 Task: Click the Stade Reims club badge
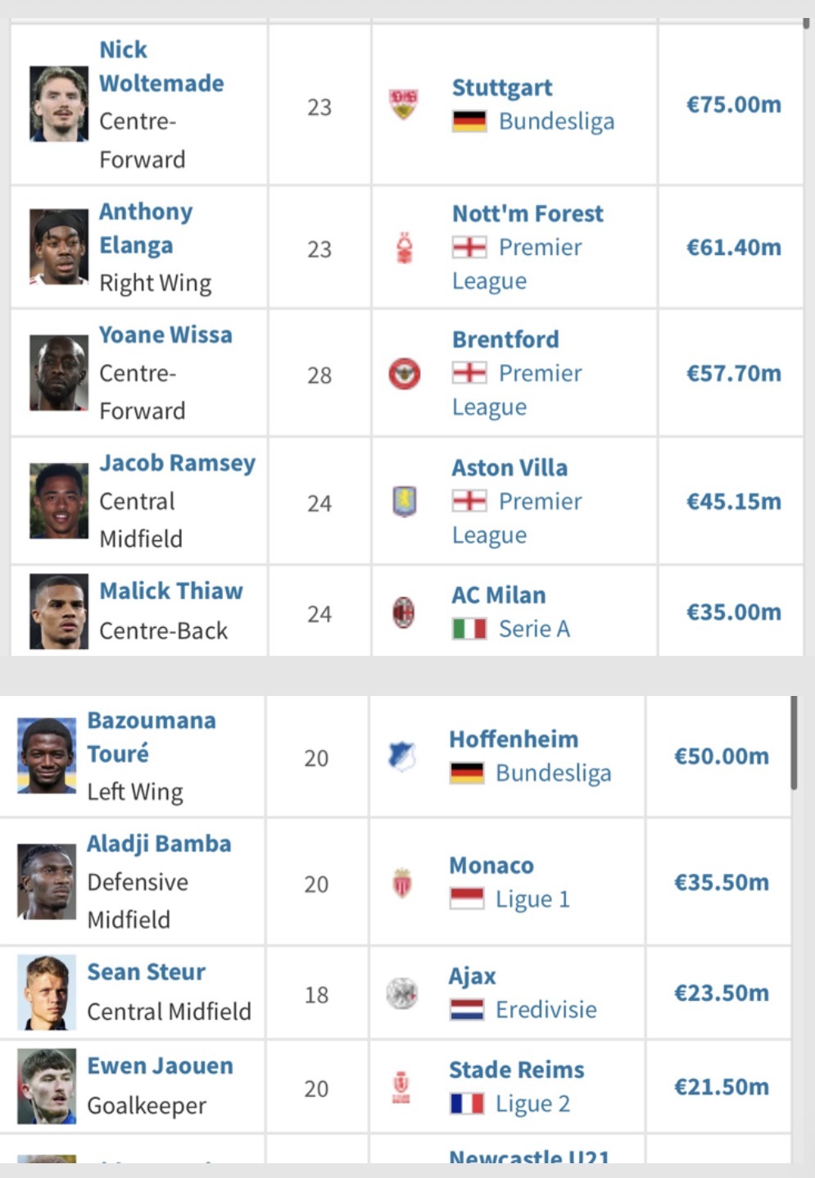click(x=401, y=1088)
